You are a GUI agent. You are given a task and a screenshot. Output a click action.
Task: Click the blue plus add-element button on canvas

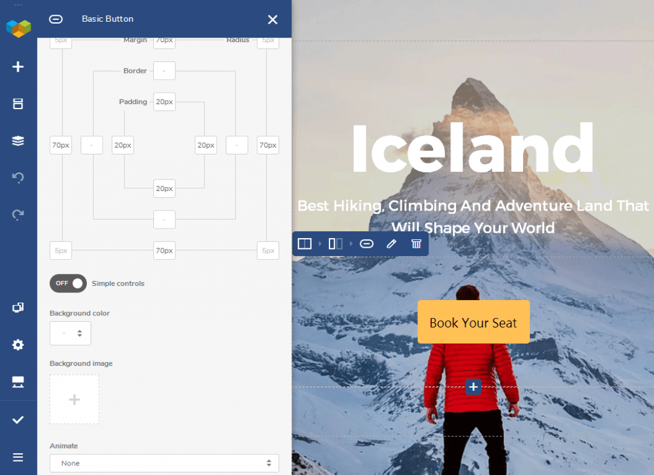click(473, 387)
